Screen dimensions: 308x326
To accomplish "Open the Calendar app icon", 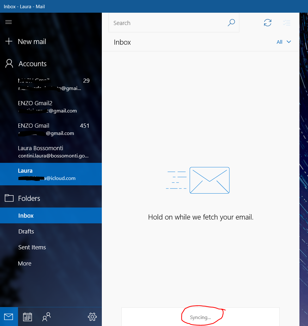I will click(x=28, y=316).
